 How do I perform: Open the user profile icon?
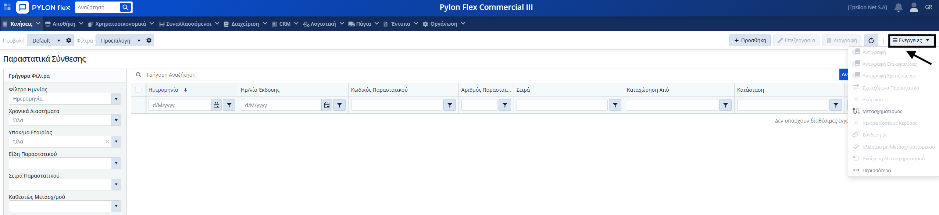pos(914,7)
